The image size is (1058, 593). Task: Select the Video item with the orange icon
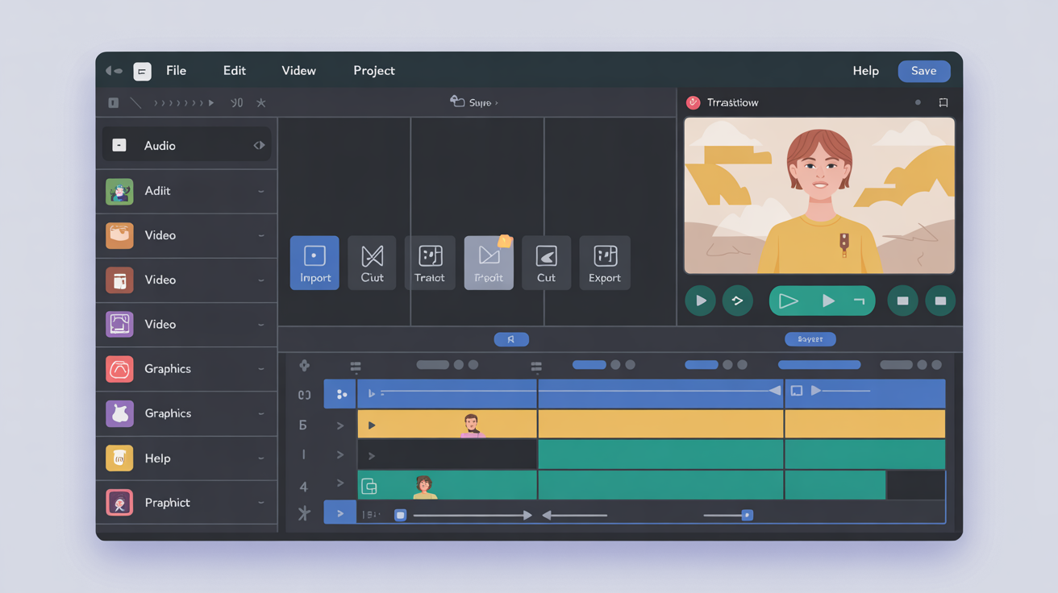pos(119,235)
